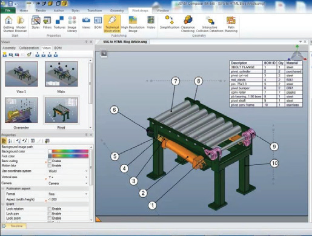Select the View 1 thumbnail
This screenshot has height=236, width=312.
pos(21,74)
